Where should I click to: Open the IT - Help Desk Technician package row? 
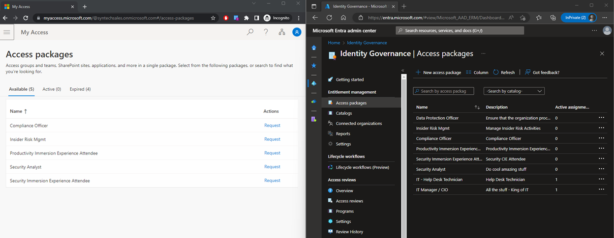(510, 180)
